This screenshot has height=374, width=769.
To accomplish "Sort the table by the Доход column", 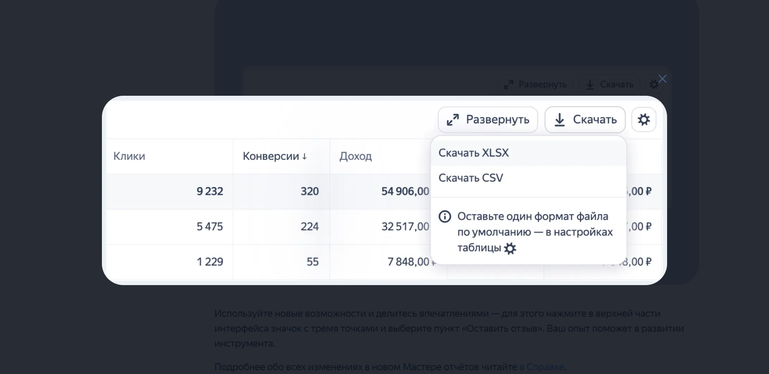I will 355,156.
